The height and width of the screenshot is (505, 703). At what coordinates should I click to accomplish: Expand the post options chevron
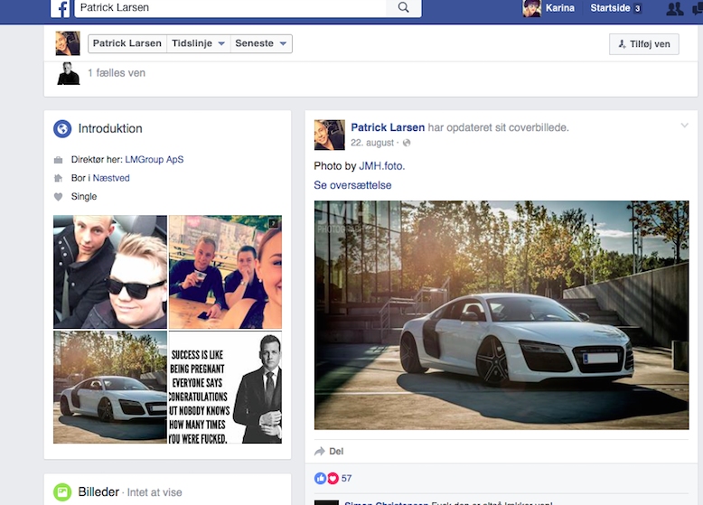[684, 126]
